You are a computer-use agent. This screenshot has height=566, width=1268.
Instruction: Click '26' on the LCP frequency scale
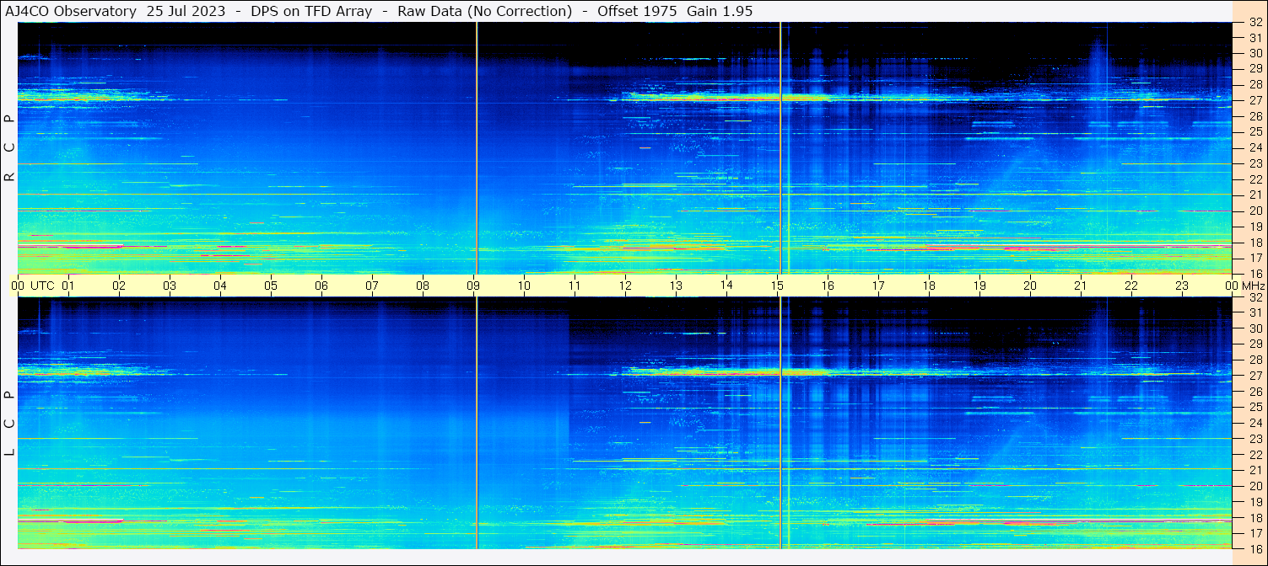[1255, 392]
